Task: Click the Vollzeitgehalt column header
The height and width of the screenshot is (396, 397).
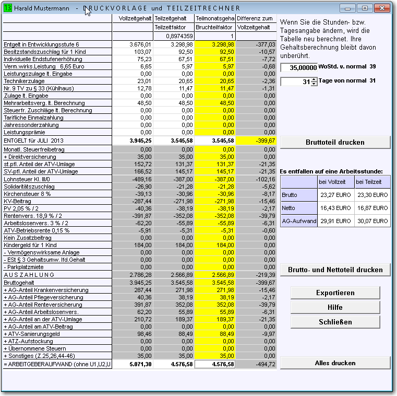Action: click(133, 18)
